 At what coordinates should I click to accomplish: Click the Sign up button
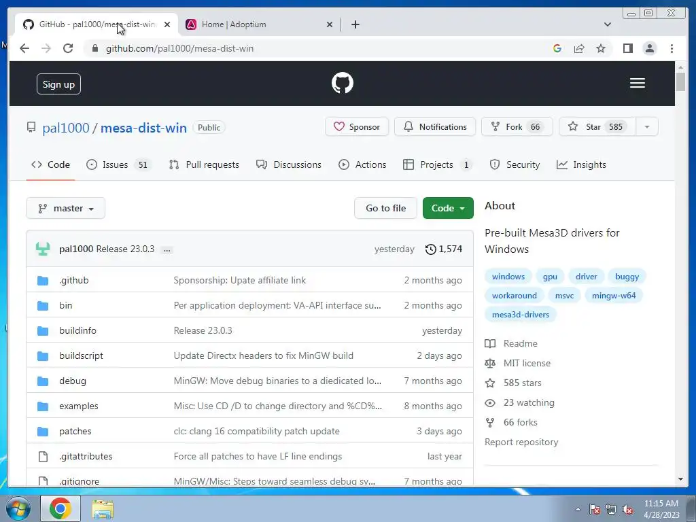[x=58, y=84]
